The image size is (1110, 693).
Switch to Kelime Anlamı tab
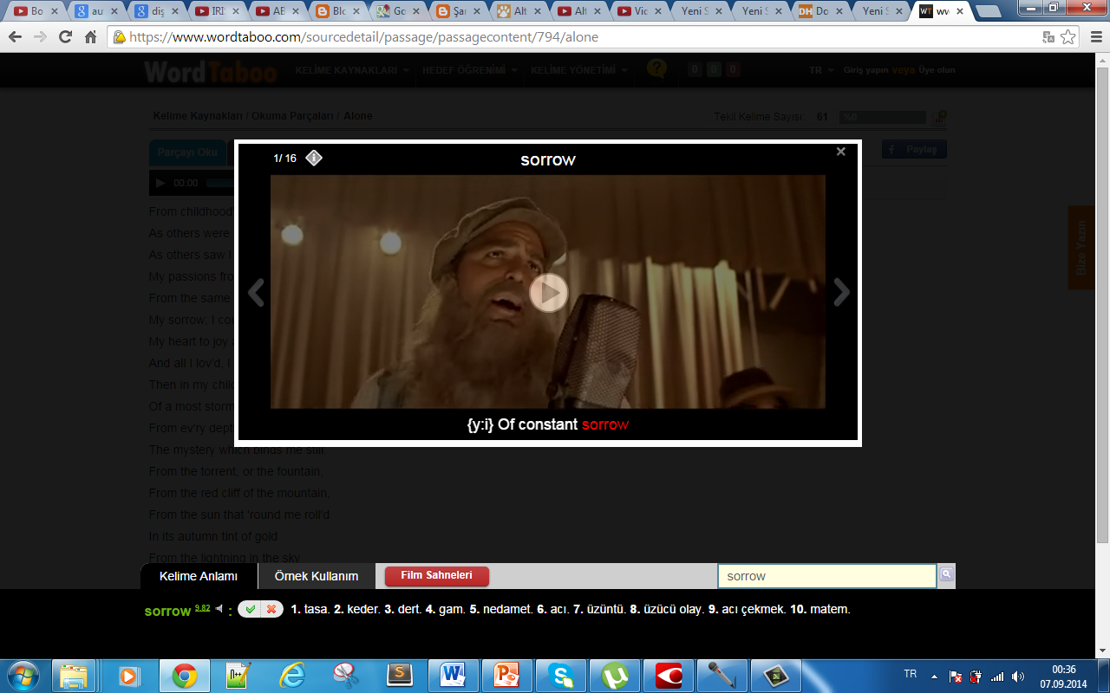(x=199, y=576)
